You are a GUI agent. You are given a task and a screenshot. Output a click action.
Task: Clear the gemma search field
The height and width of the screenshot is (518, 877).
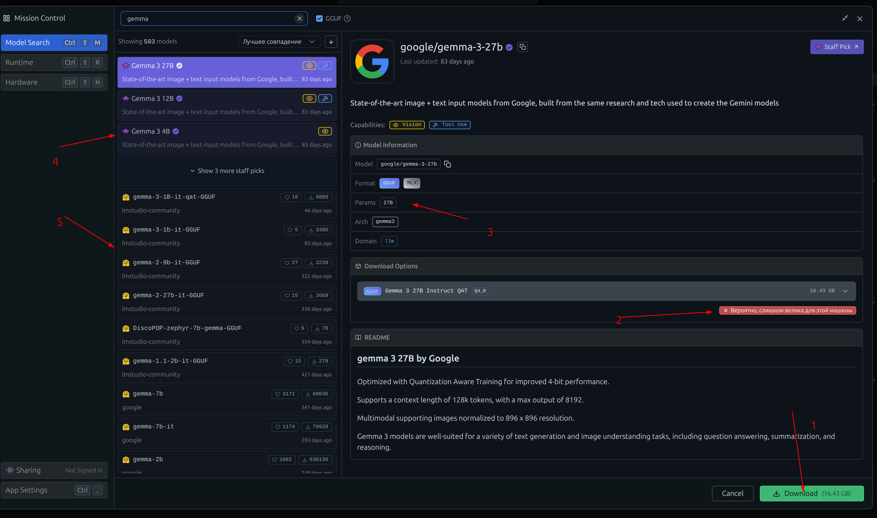click(299, 18)
